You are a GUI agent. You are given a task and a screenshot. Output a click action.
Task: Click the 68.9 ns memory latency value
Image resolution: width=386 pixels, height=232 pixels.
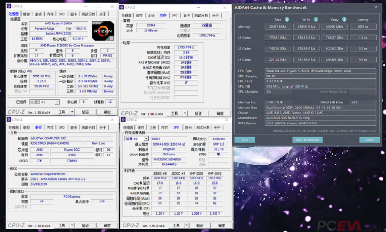coord(363,26)
